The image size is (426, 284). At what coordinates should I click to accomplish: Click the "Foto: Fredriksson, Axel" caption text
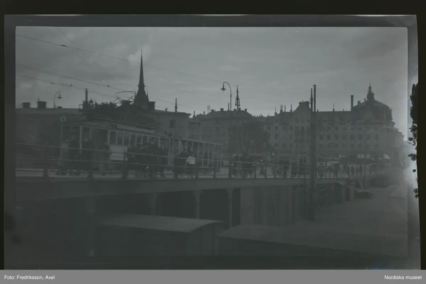pyautogui.click(x=29, y=277)
